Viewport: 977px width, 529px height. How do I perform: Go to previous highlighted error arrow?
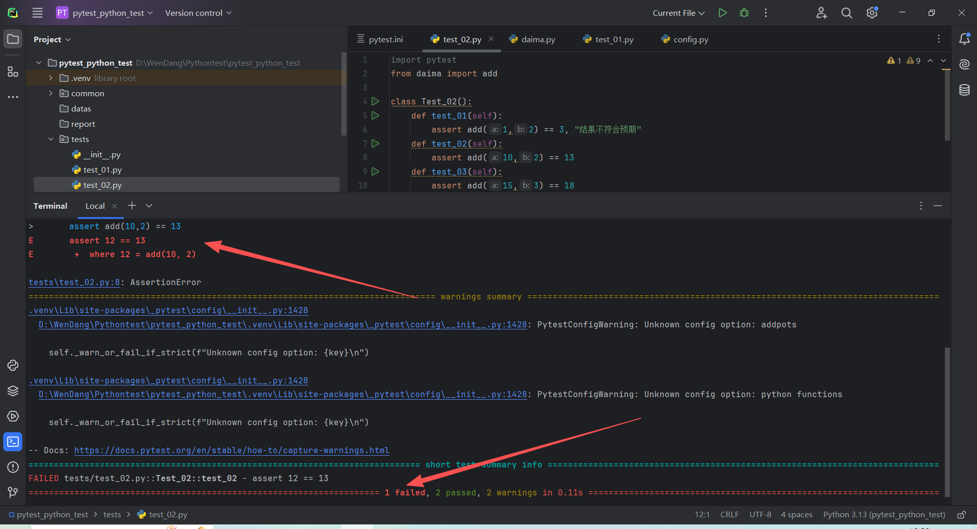(930, 61)
